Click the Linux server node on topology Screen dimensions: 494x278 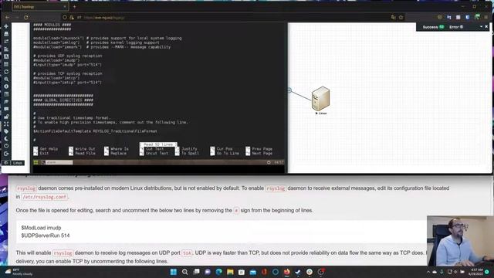321,98
